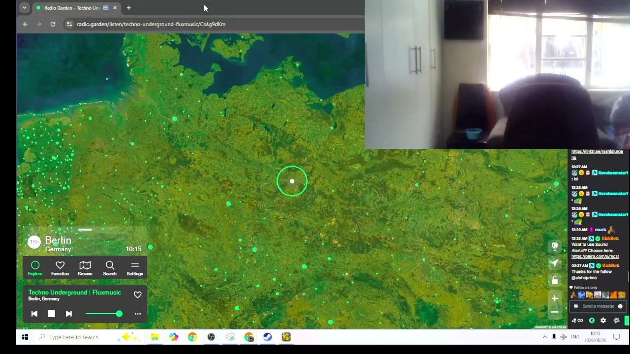Open the Steam app on taskbar
The width and height of the screenshot is (630, 354).
(267, 337)
